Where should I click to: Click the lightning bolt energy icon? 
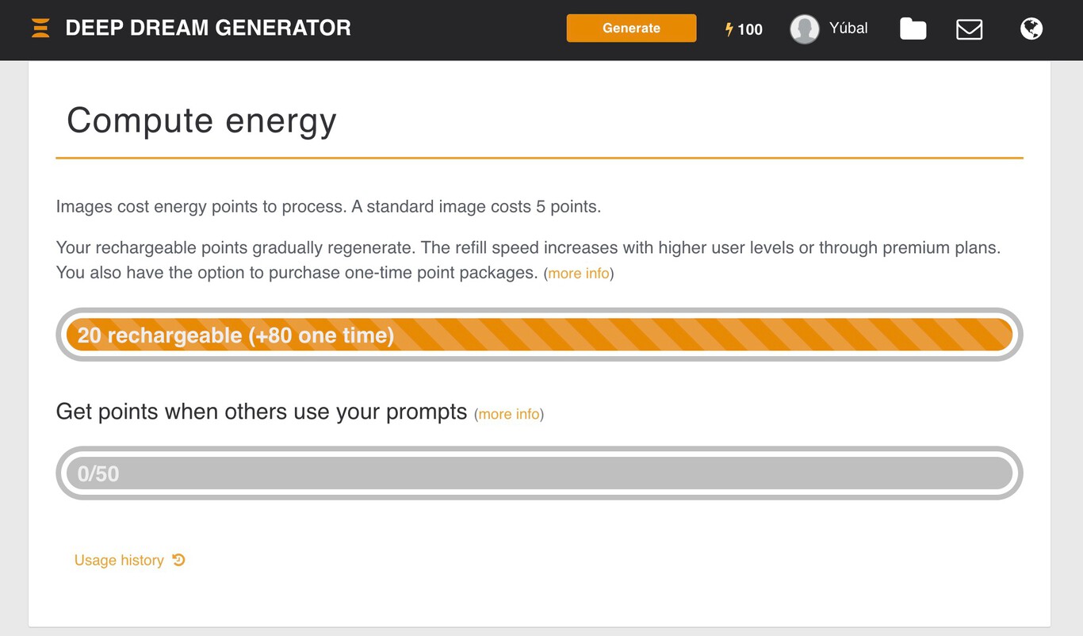729,29
